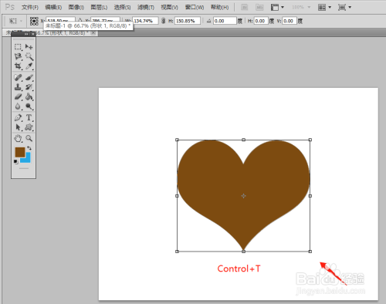The width and height of the screenshot is (386, 304).
Task: Select the Zoom magnifier tool
Action: pos(29,139)
